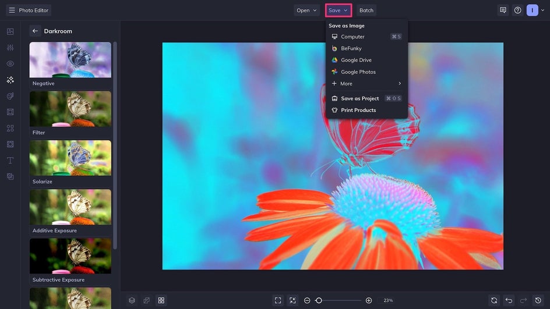
Task: Click the user avatar icon
Action: tap(532, 10)
